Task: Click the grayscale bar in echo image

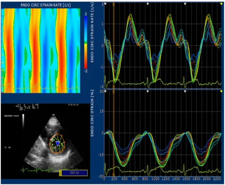Action: pyautogui.click(x=23, y=121)
